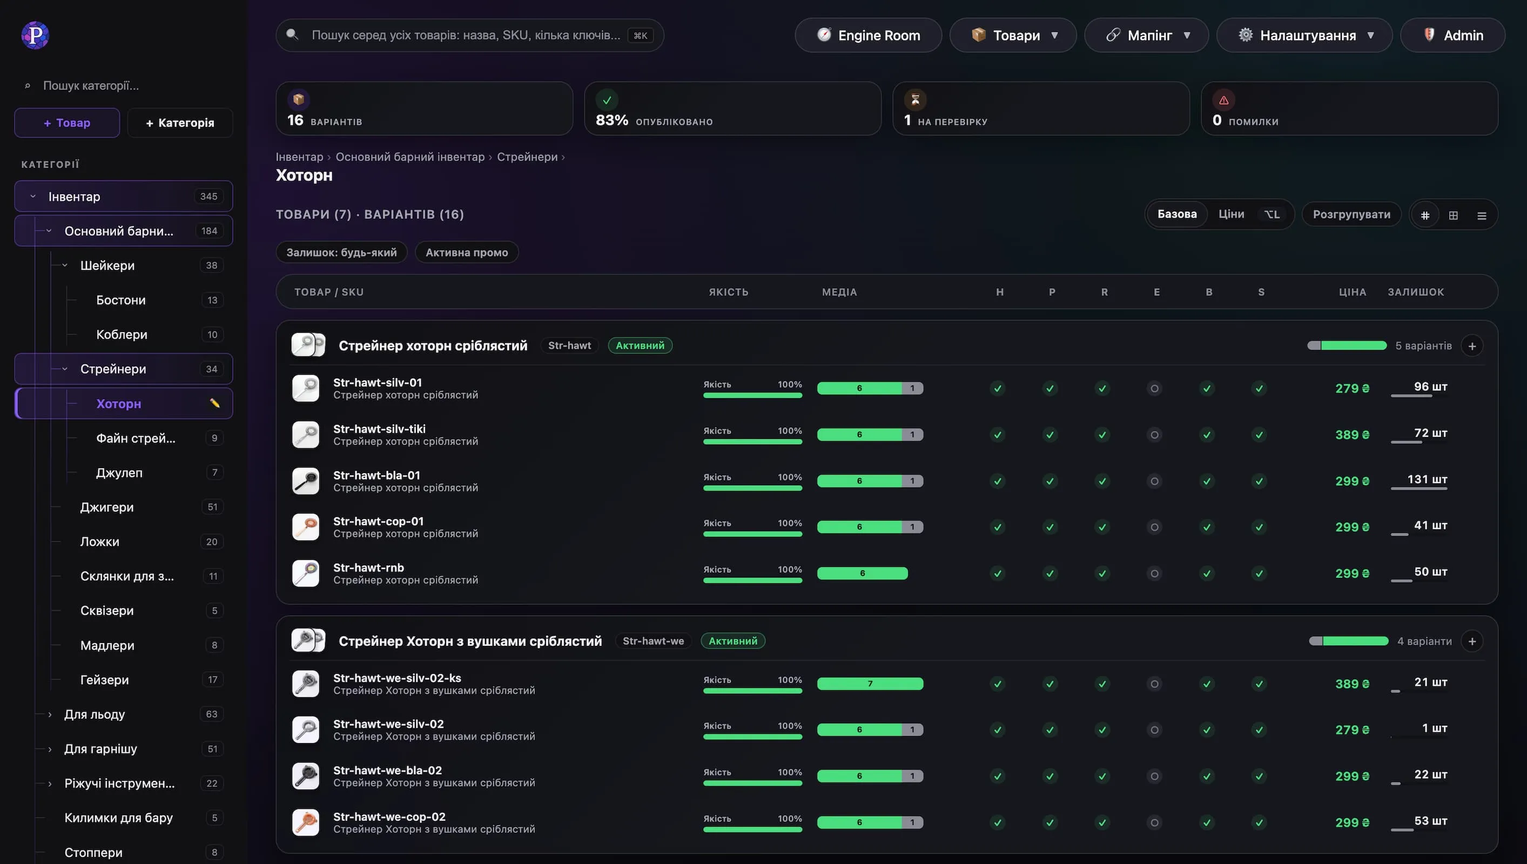Toggle P channel check for Str-hawt-silv-tiki
The width and height of the screenshot is (1527, 864).
click(1050, 435)
